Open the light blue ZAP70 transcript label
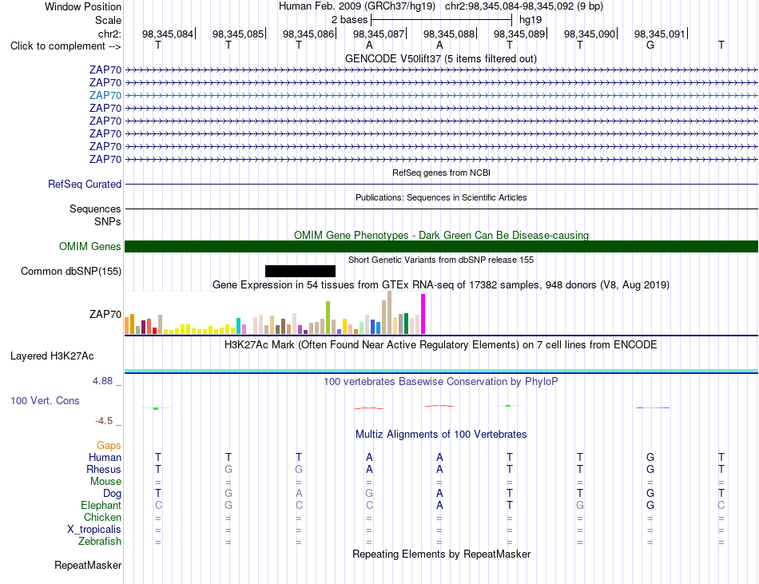Screen dimensions: 759x584 (x=105, y=95)
